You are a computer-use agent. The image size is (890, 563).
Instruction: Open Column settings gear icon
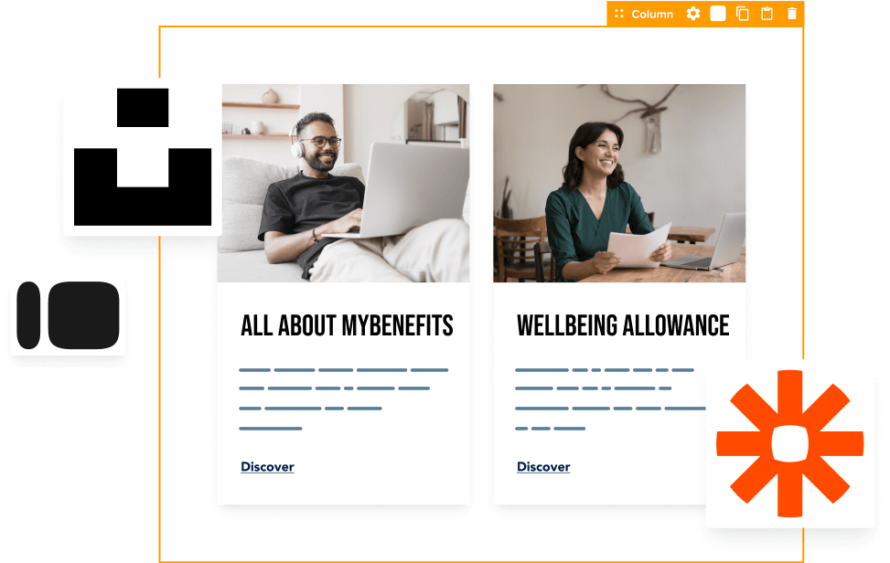(x=693, y=14)
